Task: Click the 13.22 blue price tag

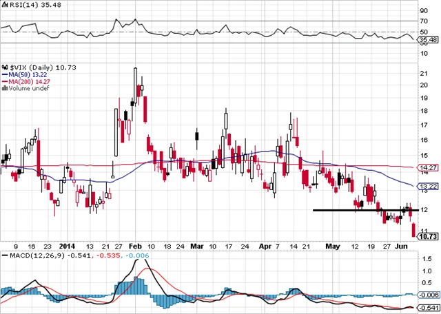Action: 429,186
